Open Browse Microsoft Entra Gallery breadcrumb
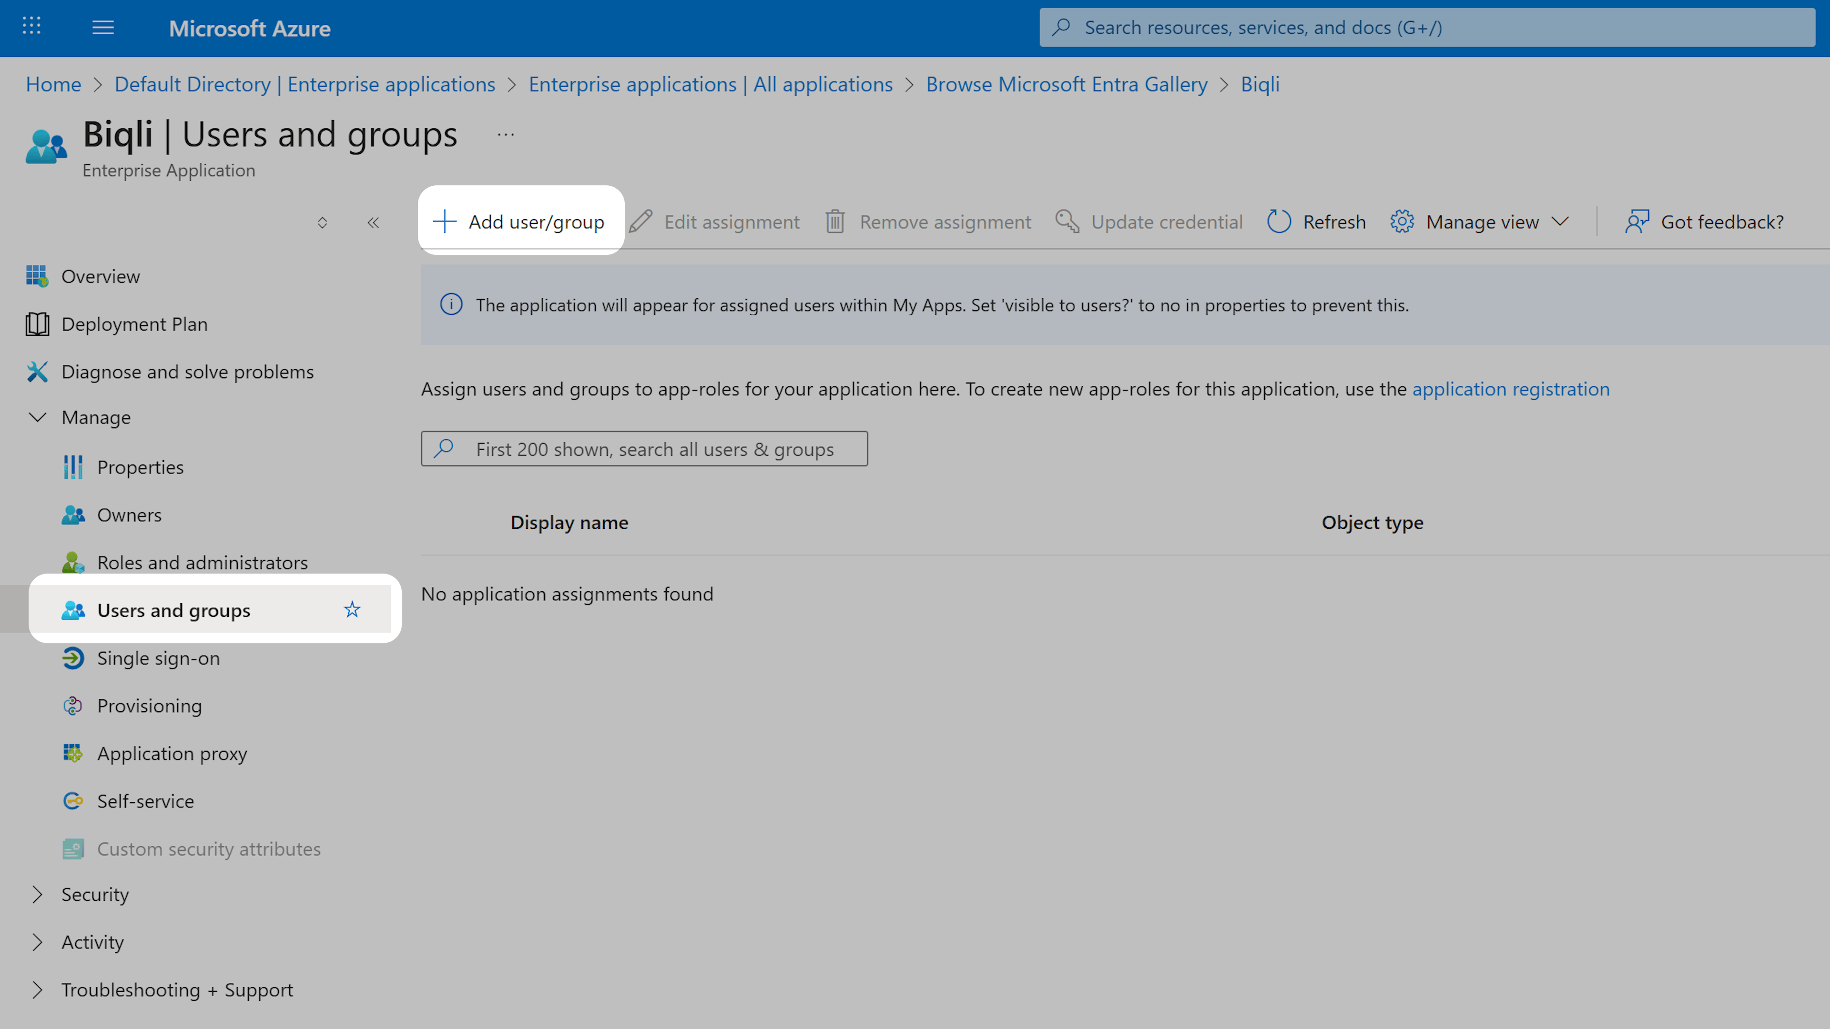This screenshot has width=1830, height=1029. point(1067,84)
